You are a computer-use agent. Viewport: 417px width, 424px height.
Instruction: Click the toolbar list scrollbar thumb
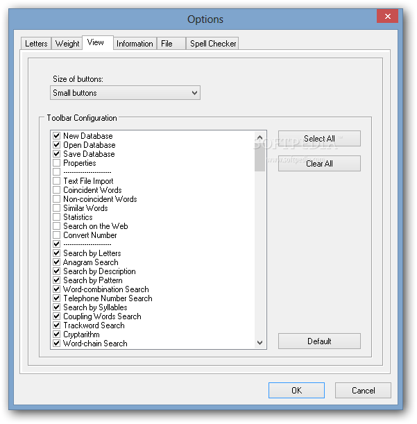(259, 158)
